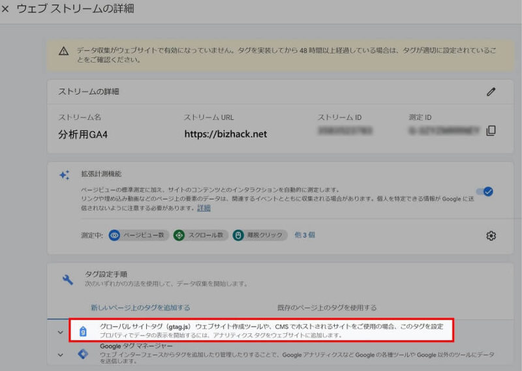Image resolution: width=522 pixels, height=371 pixels.
Task: Click the wrench tag setup icon
Action: coord(68,280)
